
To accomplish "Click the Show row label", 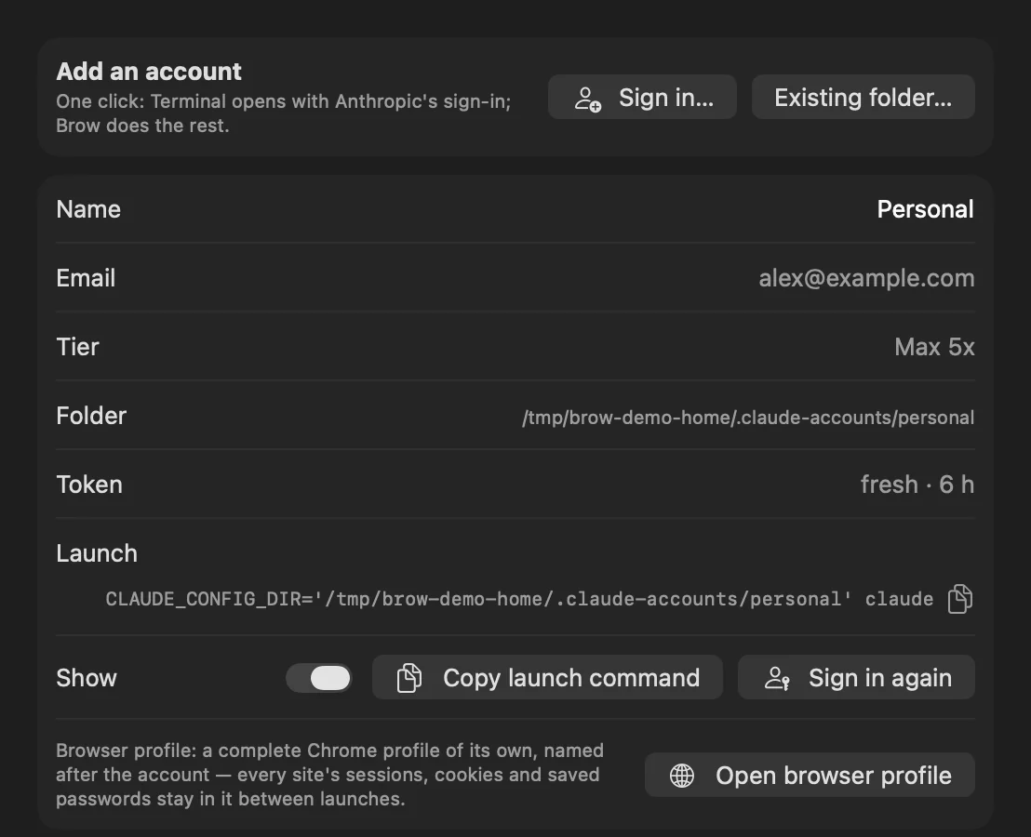I will coord(87,678).
